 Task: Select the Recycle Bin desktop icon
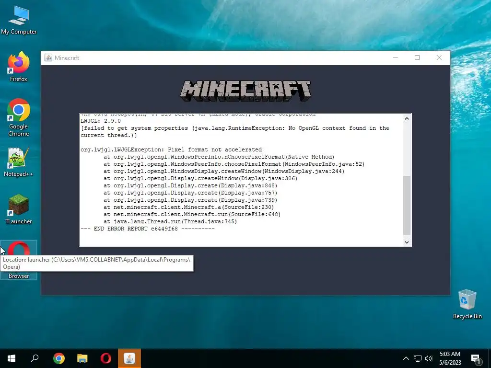467,304
